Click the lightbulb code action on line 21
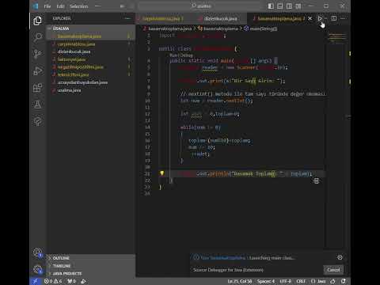 161,173
